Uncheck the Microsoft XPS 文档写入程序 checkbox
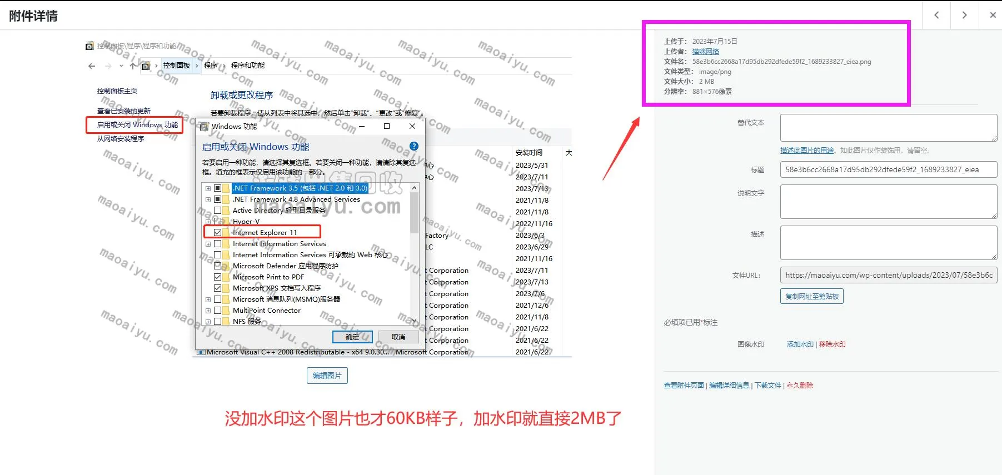 pos(218,288)
